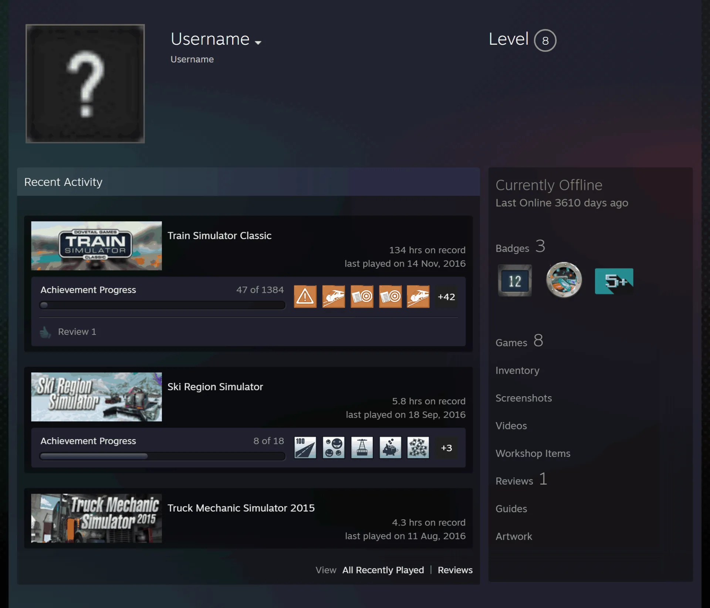Click the Truck Mechanic Simulator 2015 thumbnail
The width and height of the screenshot is (710, 608).
97,518
